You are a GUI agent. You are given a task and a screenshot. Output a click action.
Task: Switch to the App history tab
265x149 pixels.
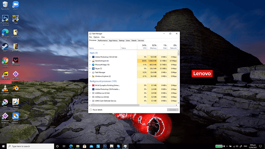(x=113, y=40)
